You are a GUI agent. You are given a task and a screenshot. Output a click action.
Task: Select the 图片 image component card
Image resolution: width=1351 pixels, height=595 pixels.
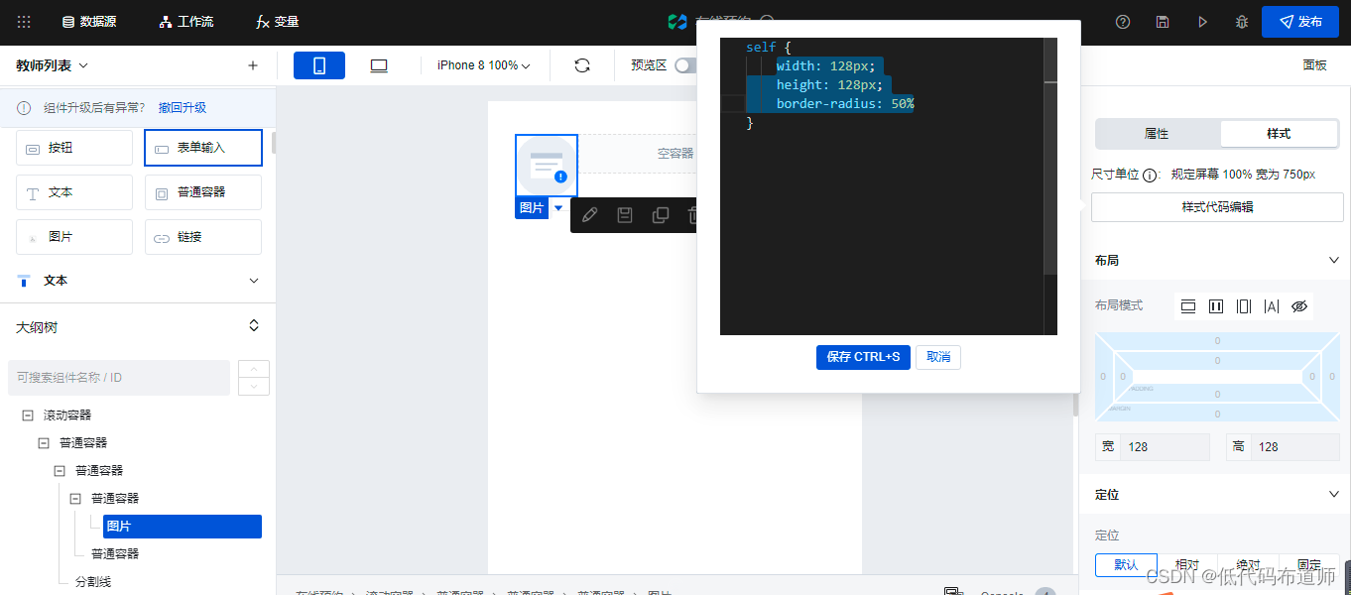coord(74,237)
